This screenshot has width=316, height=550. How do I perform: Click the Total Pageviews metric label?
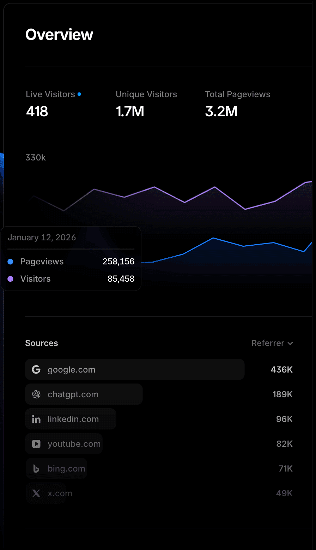coord(238,94)
